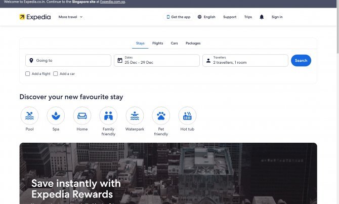Viewport: 339px width, 204px height.
Task: Switch to the Packages tab
Action: pos(193,43)
